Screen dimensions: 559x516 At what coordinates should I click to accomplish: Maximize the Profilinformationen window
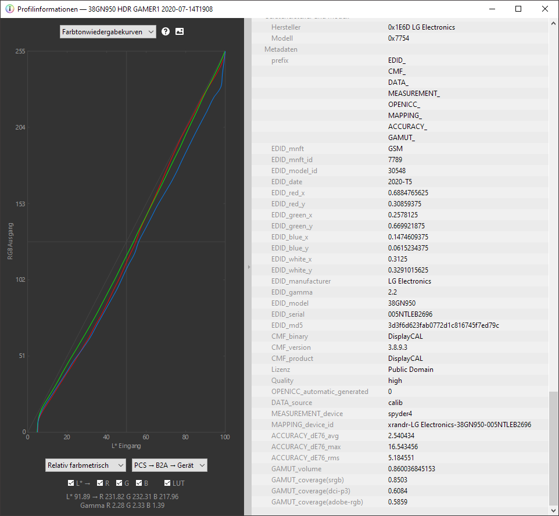[x=518, y=9]
